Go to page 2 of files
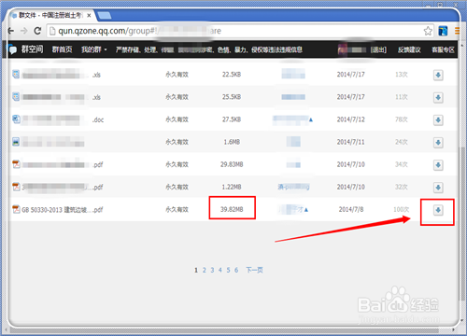Viewport: 467px width, 336px height. click(x=205, y=270)
